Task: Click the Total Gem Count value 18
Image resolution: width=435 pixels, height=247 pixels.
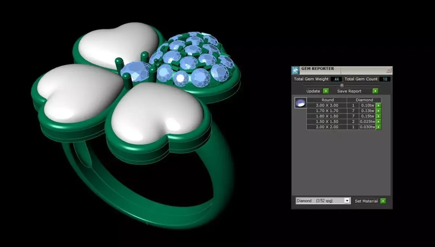Action: pyautogui.click(x=385, y=79)
